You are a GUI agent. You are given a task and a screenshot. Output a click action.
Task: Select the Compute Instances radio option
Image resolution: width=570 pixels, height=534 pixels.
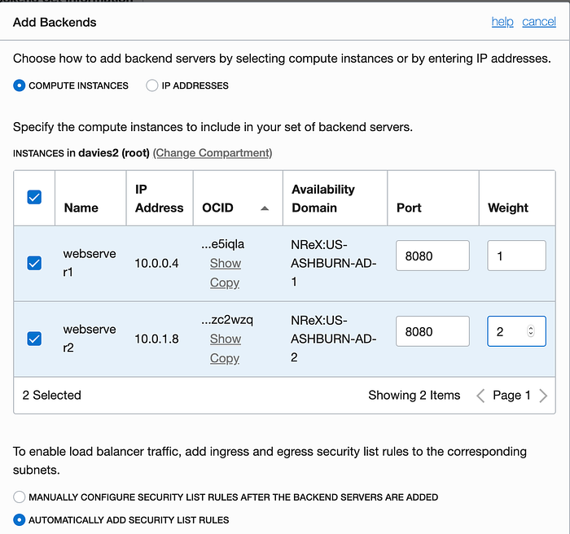click(x=20, y=85)
